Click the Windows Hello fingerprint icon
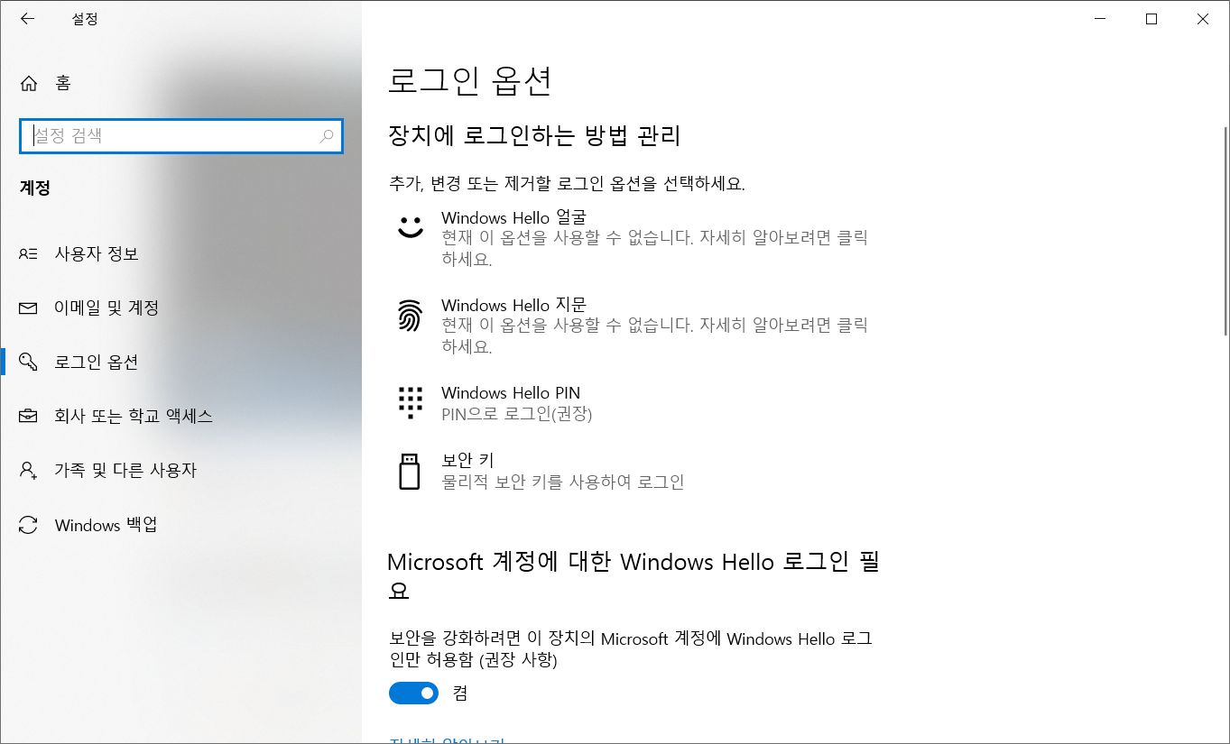This screenshot has height=744, width=1230. [411, 316]
